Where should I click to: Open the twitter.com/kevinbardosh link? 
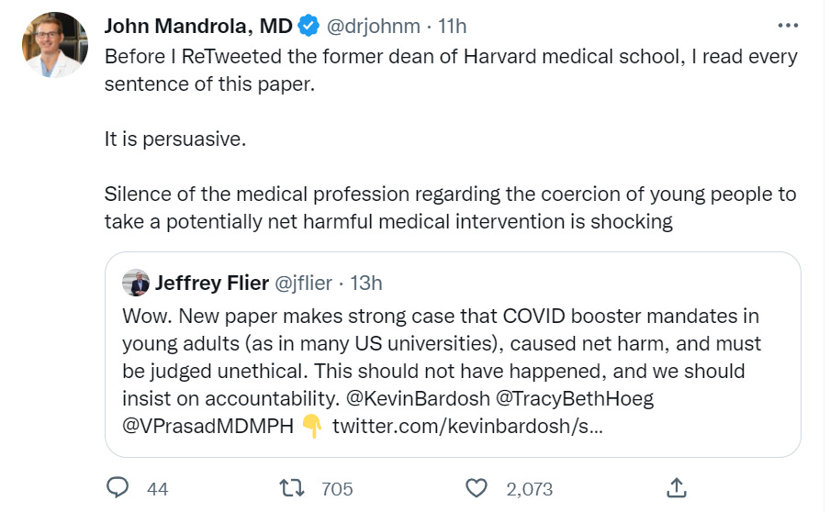point(466,427)
